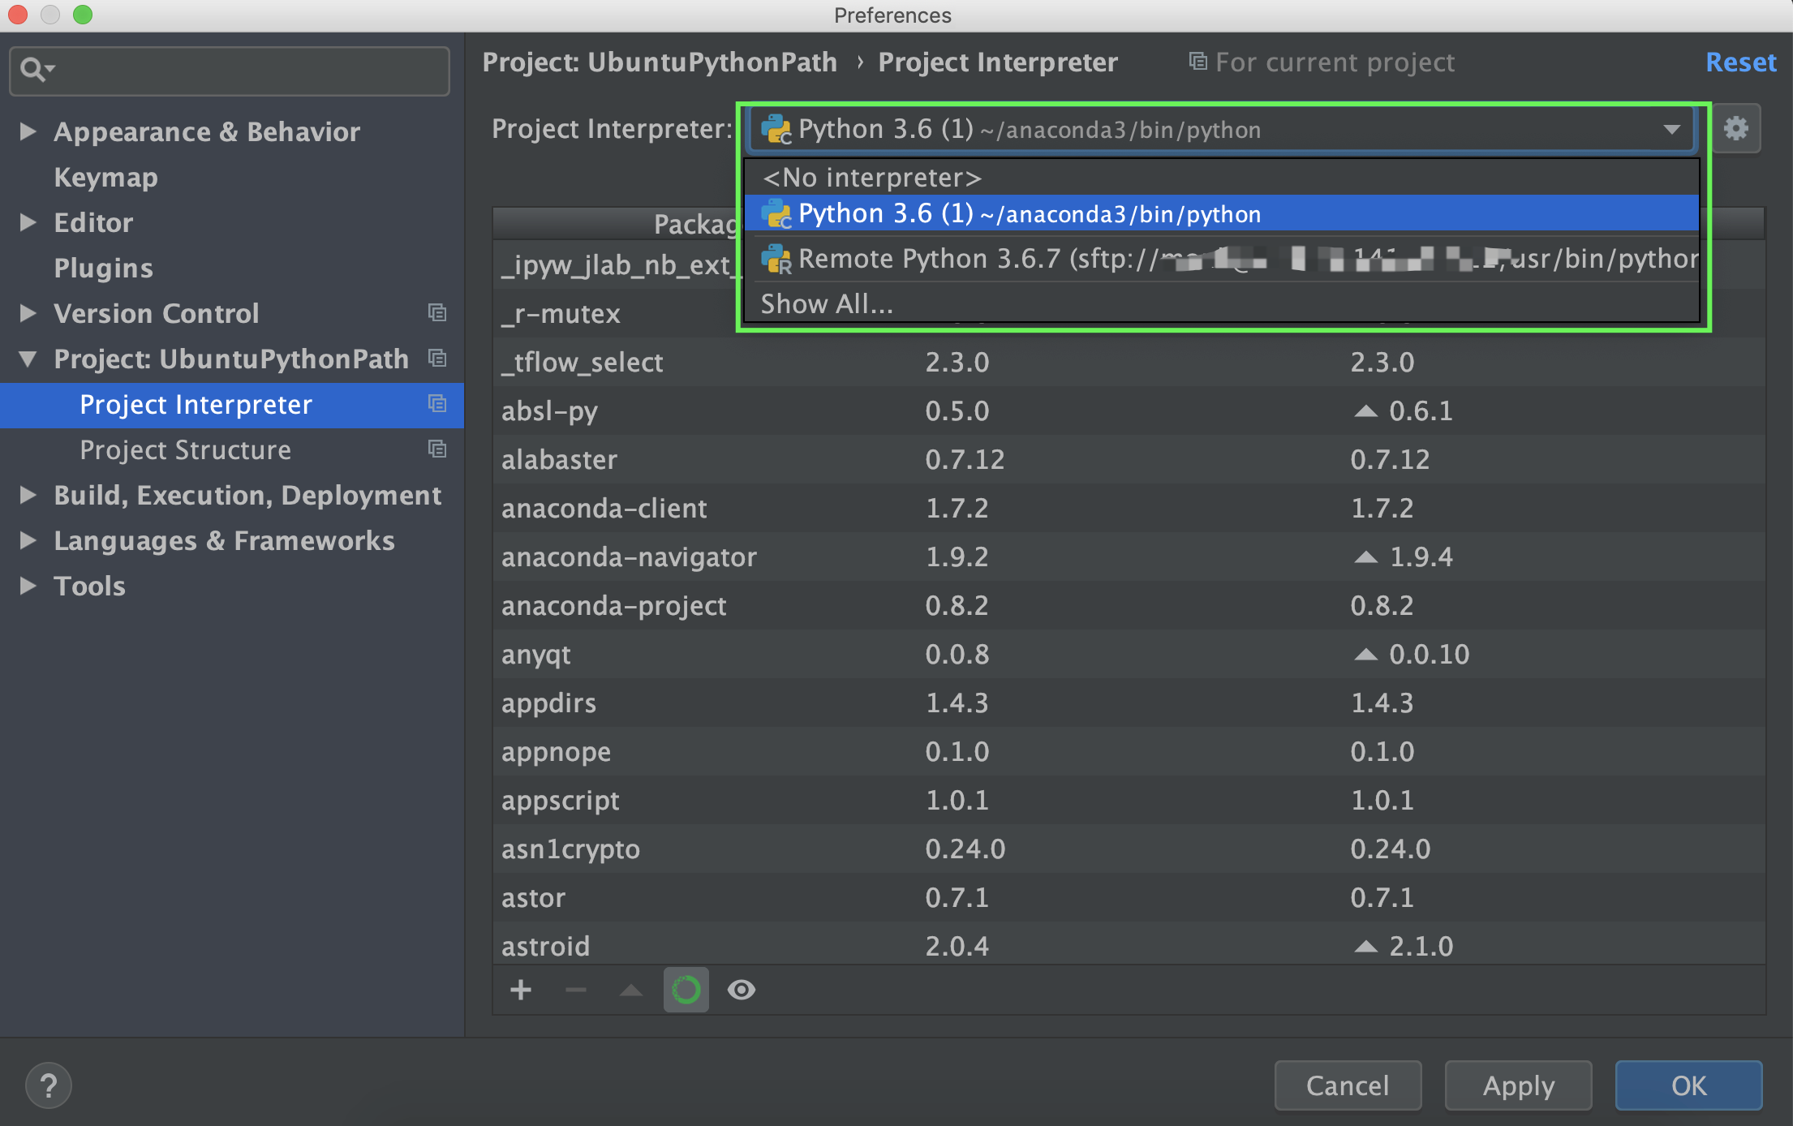Expand Languages & Frameworks section
Image resolution: width=1793 pixels, height=1126 pixels.
(x=28, y=540)
